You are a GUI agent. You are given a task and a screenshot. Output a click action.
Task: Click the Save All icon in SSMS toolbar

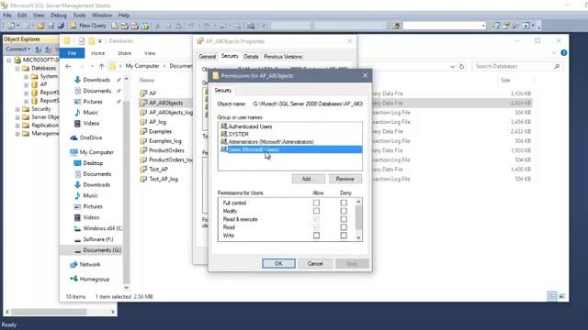pyautogui.click(x=61, y=26)
